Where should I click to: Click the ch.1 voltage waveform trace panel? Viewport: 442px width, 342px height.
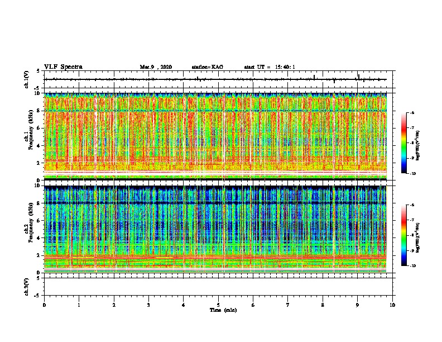pos(218,79)
